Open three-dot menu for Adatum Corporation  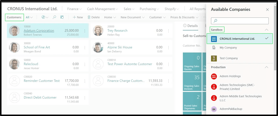click(x=85, y=31)
